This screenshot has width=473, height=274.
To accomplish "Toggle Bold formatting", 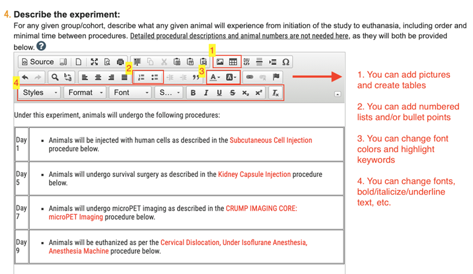I will pos(193,93).
